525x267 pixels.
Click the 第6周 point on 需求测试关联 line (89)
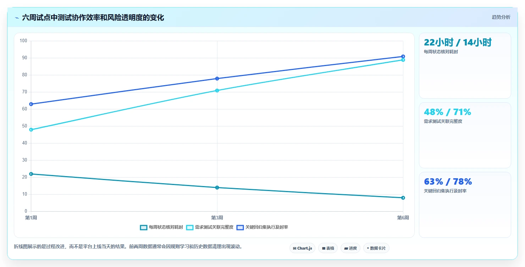[403, 60]
